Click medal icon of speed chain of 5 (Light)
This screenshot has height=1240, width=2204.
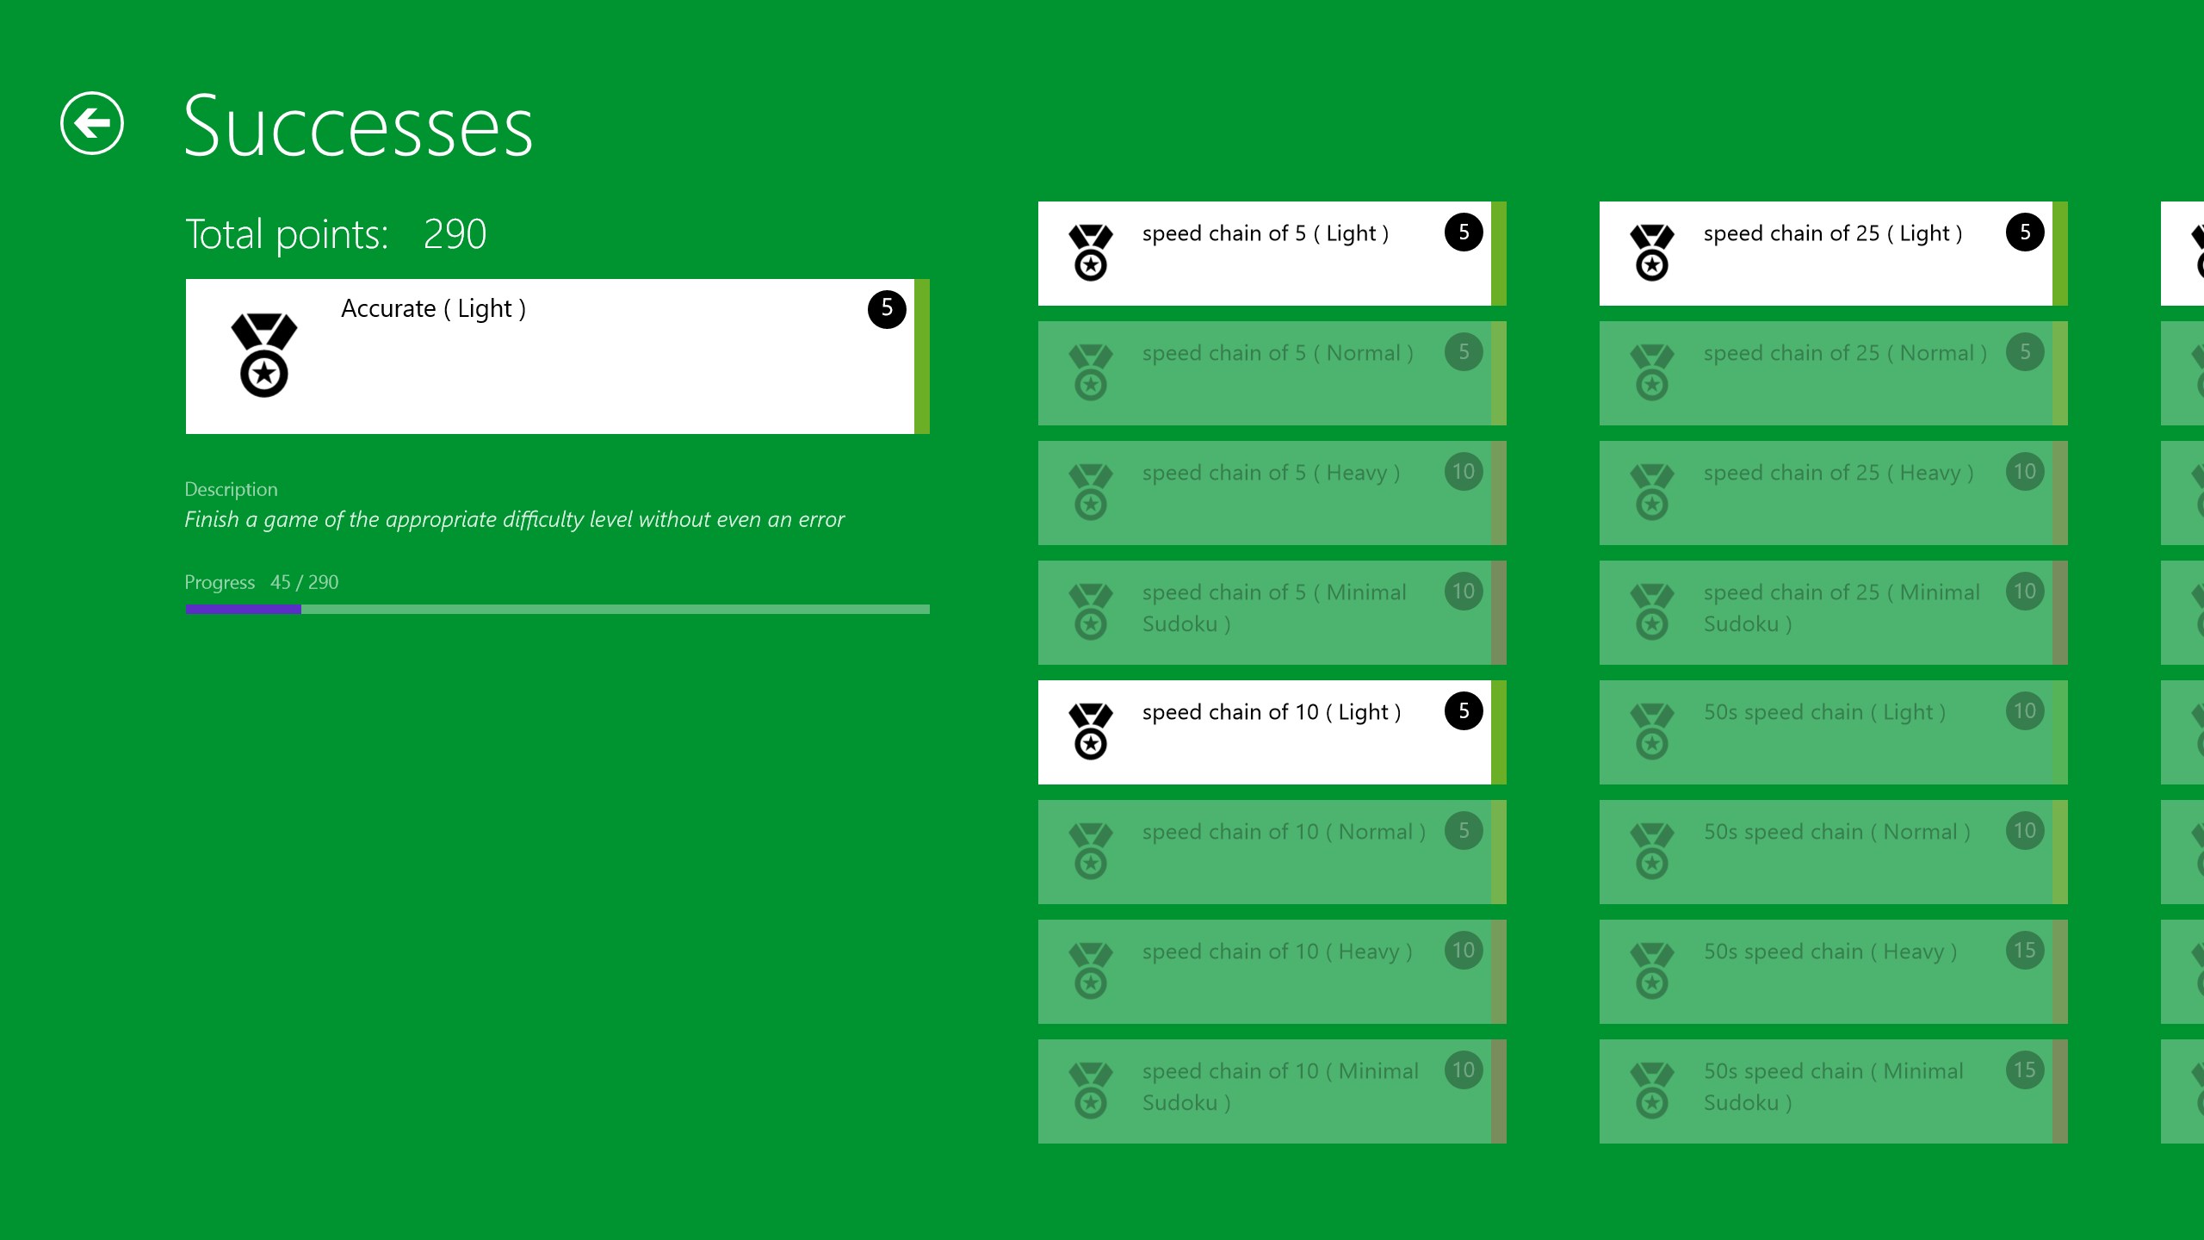click(1090, 252)
